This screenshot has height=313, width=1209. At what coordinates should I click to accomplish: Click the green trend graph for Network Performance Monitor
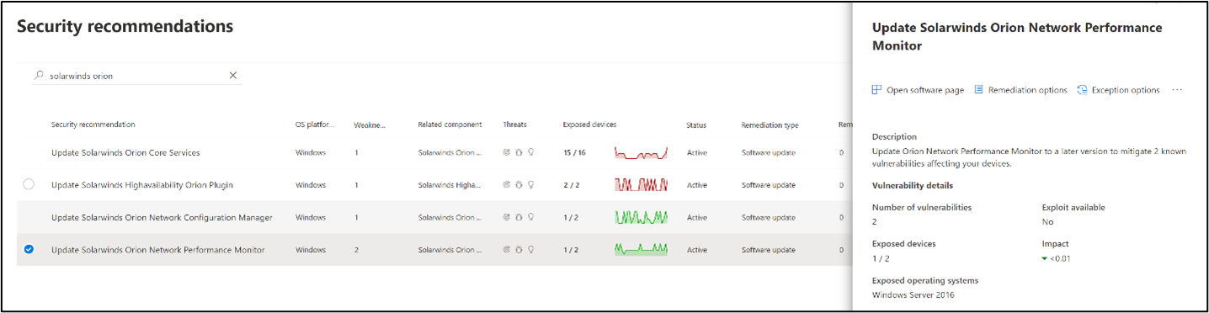[x=642, y=249]
